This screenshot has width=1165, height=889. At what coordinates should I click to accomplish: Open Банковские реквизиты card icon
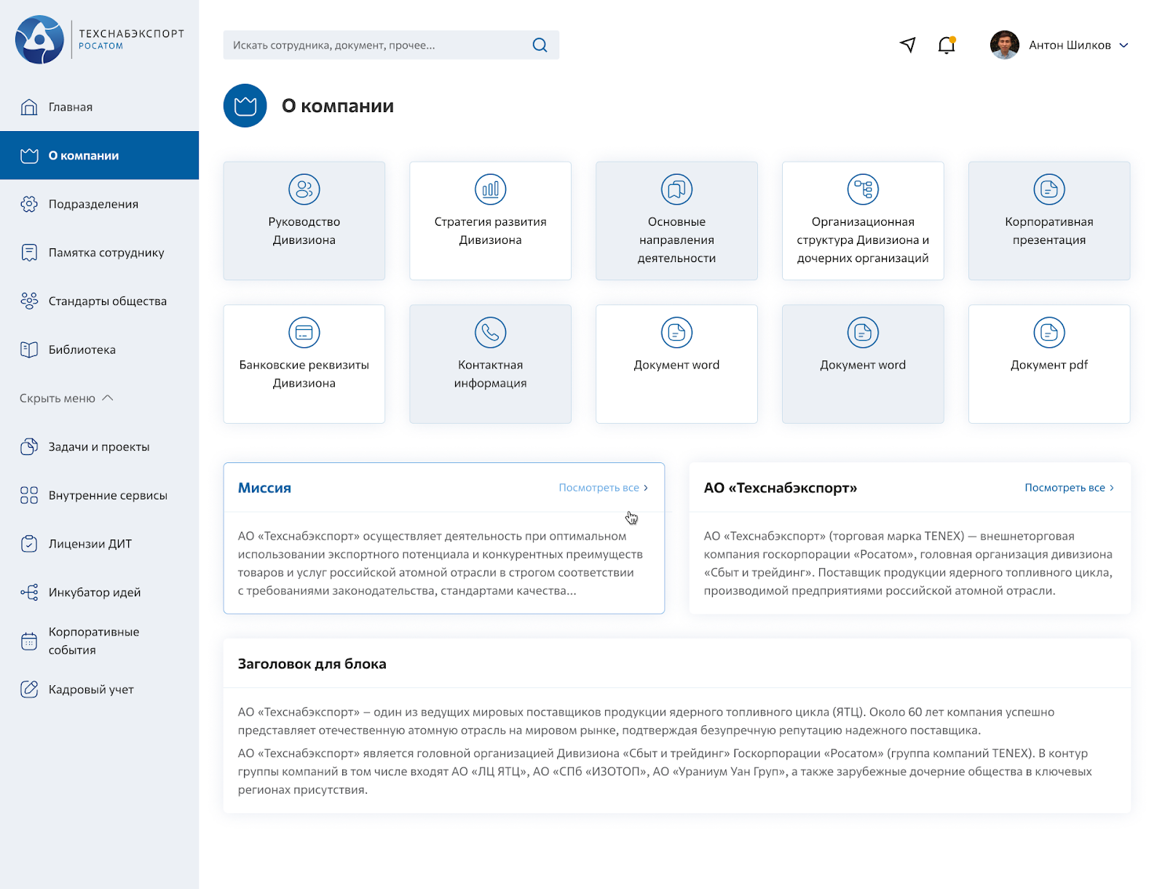(x=304, y=333)
